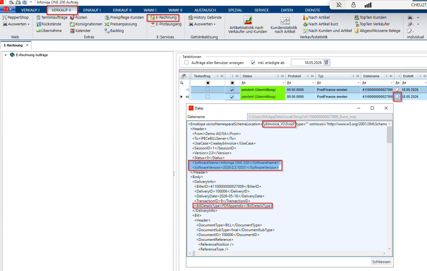
Task: Open the SERVICE ribbon tab
Action: point(262,10)
